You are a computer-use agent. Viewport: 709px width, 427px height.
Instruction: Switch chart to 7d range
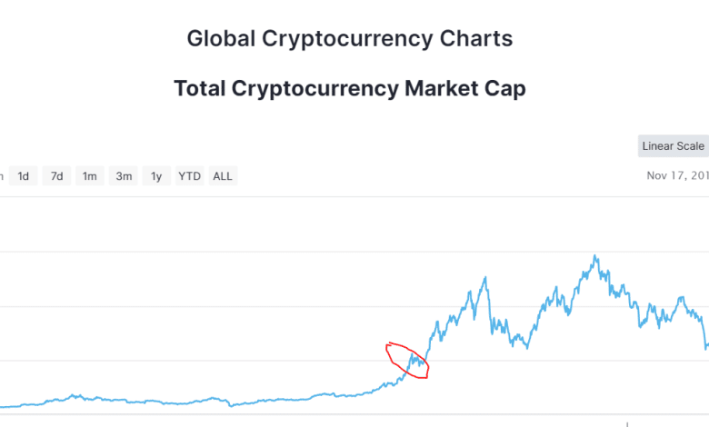[56, 176]
